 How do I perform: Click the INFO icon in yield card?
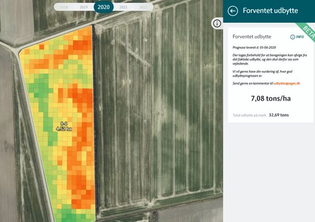[x=297, y=37]
